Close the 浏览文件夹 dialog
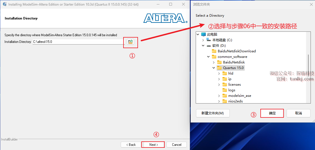Screen dimensions: 315x150 [311, 4]
